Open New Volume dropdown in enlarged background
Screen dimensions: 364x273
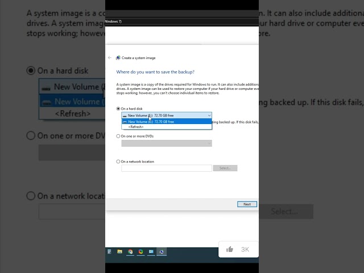(x=72, y=86)
